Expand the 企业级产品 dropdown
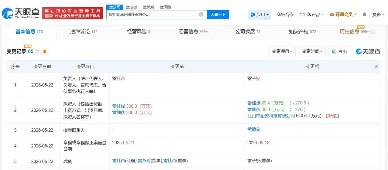Viewport: 388px width, 170px height. click(311, 15)
